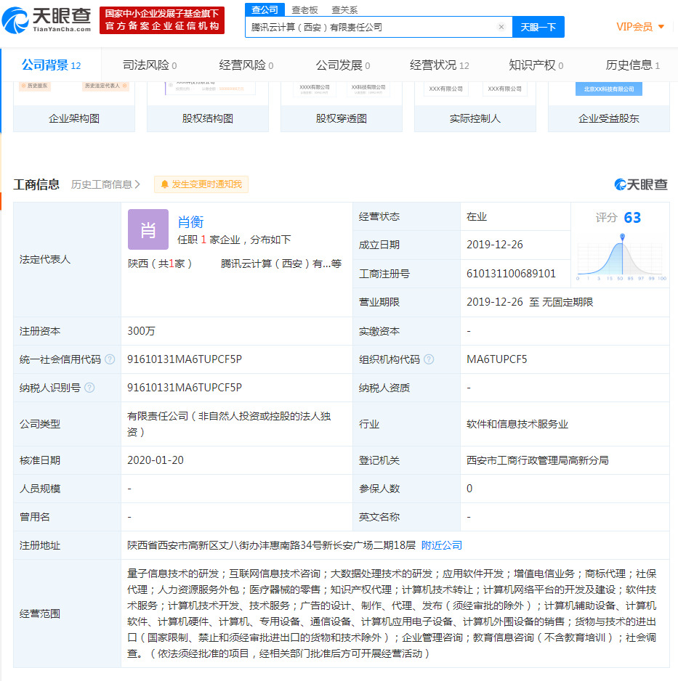This screenshot has height=681, width=678.
Task: Open the 附近公司 link
Action: (x=442, y=545)
